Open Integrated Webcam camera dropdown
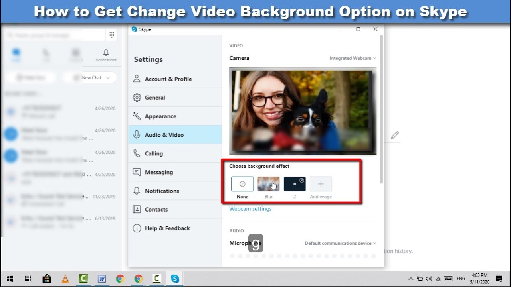Viewport: 511px width, 287px height. 353,58
